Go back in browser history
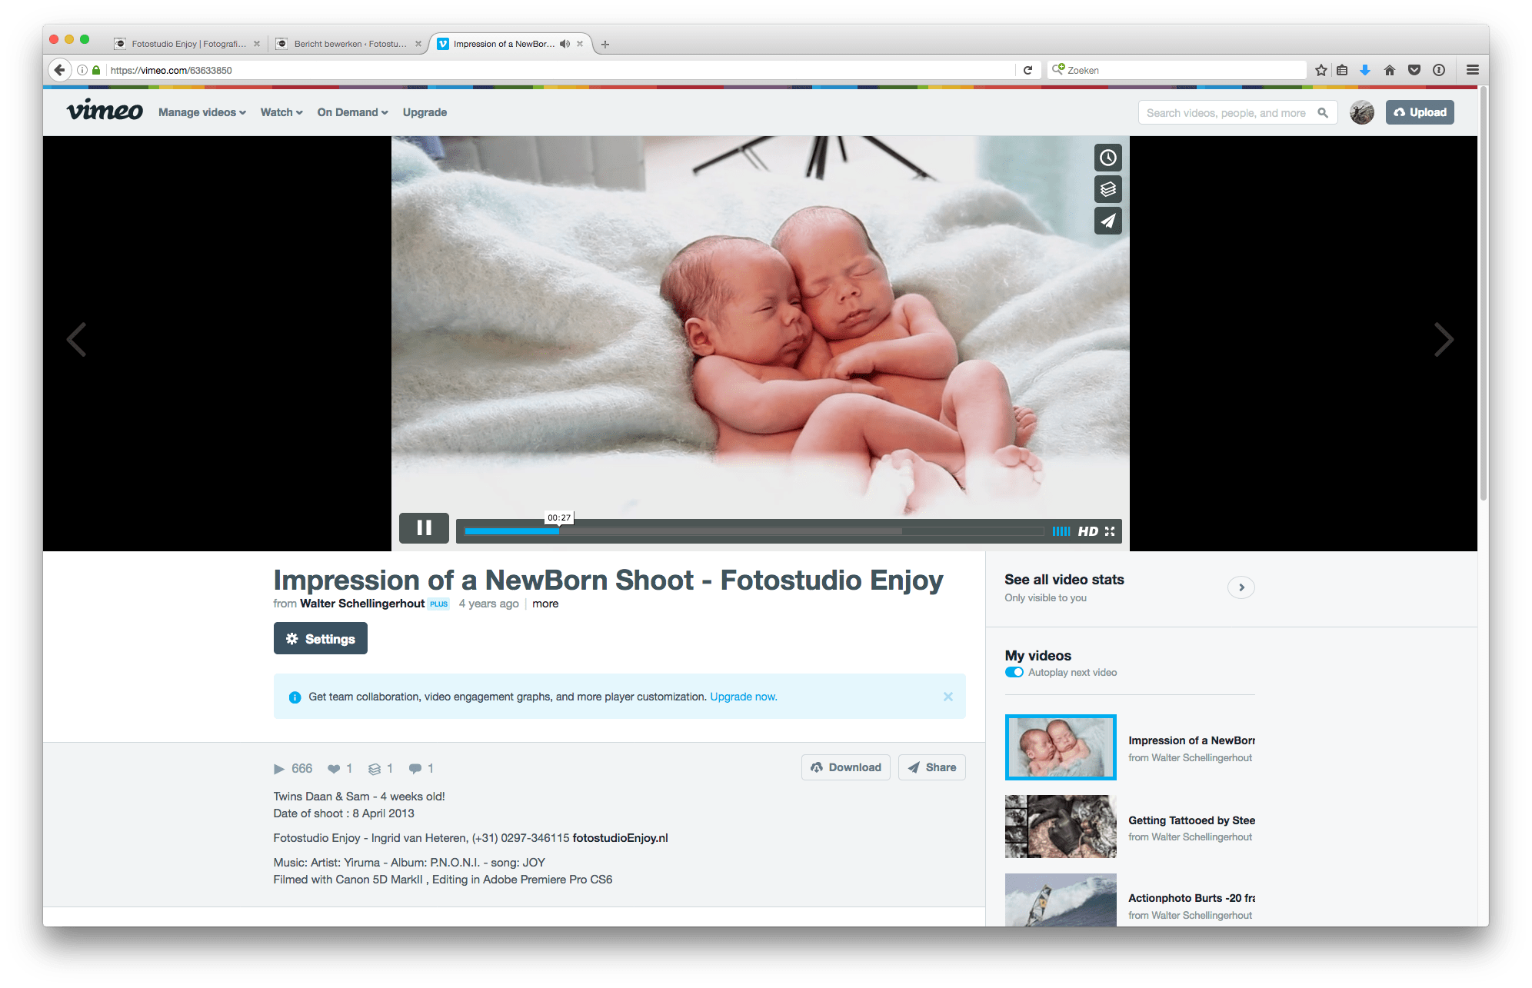 [59, 70]
